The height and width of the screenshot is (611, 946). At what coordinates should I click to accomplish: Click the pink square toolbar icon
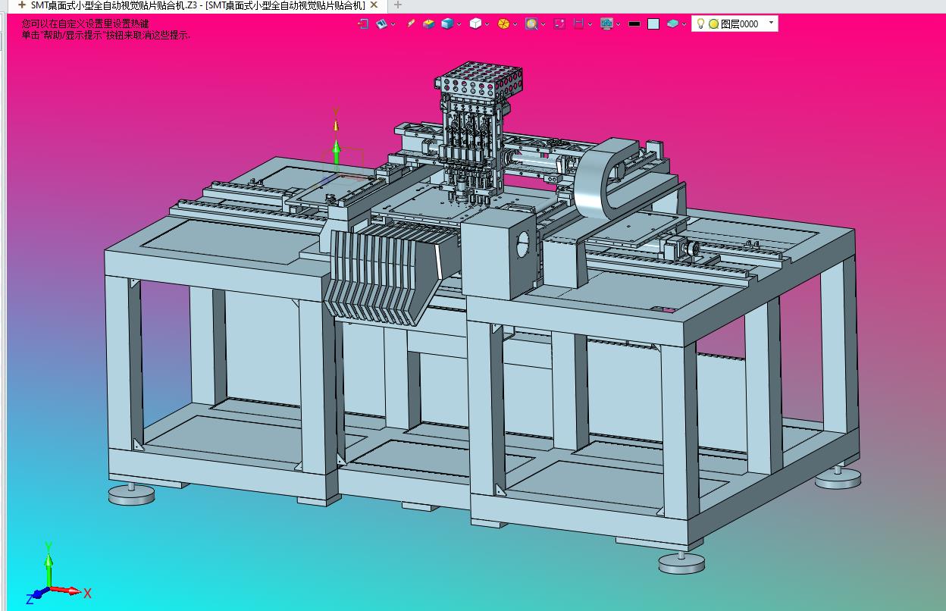(559, 24)
